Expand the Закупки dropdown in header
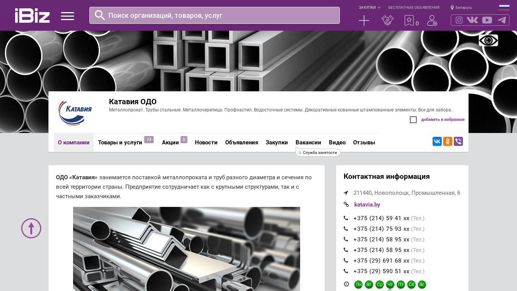The image size is (517, 291). [x=369, y=8]
